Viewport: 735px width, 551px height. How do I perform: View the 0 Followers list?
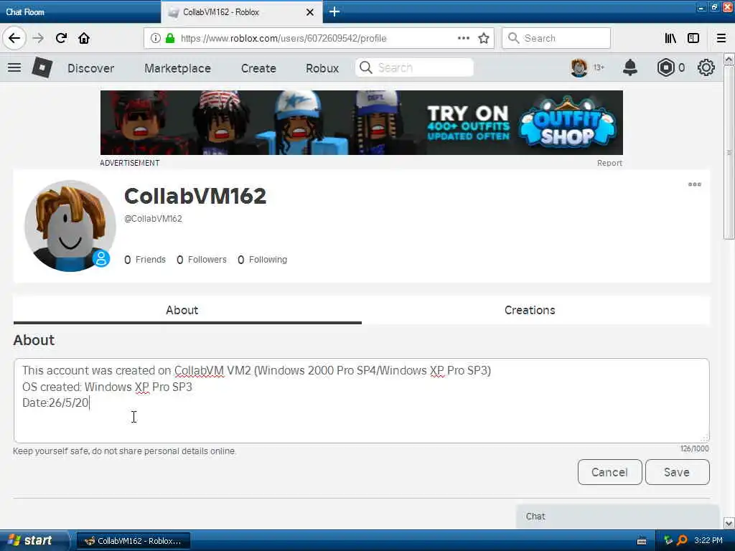(202, 260)
